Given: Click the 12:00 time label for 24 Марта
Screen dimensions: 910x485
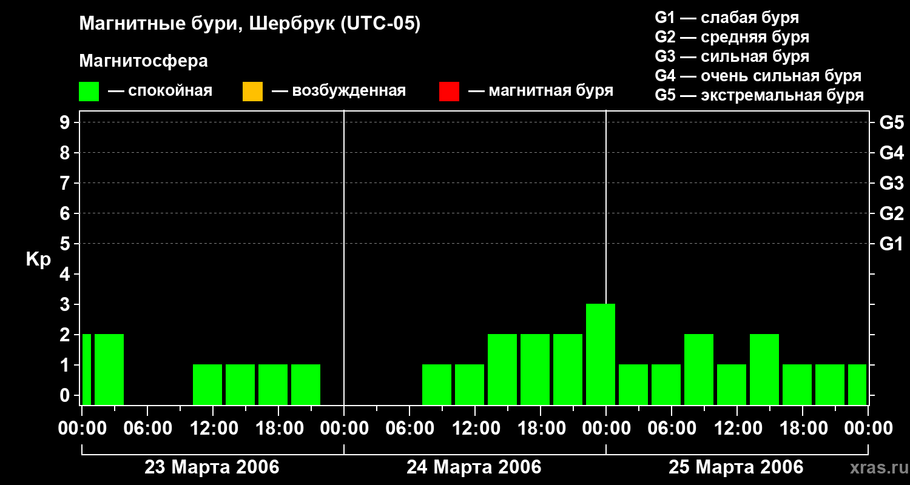Looking at the screenshot, I should tap(475, 429).
